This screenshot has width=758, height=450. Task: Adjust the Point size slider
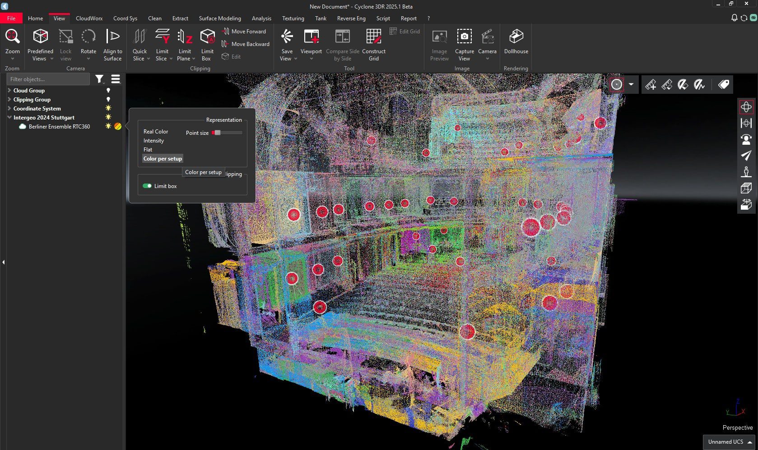(x=217, y=133)
